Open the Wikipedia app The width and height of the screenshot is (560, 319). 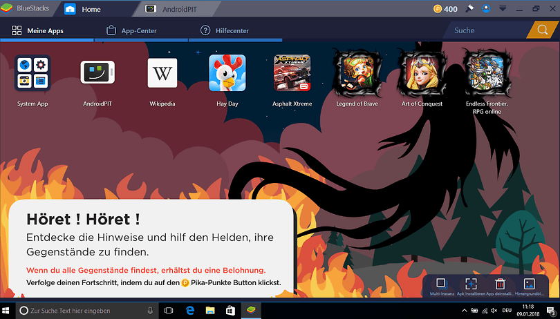pos(162,72)
